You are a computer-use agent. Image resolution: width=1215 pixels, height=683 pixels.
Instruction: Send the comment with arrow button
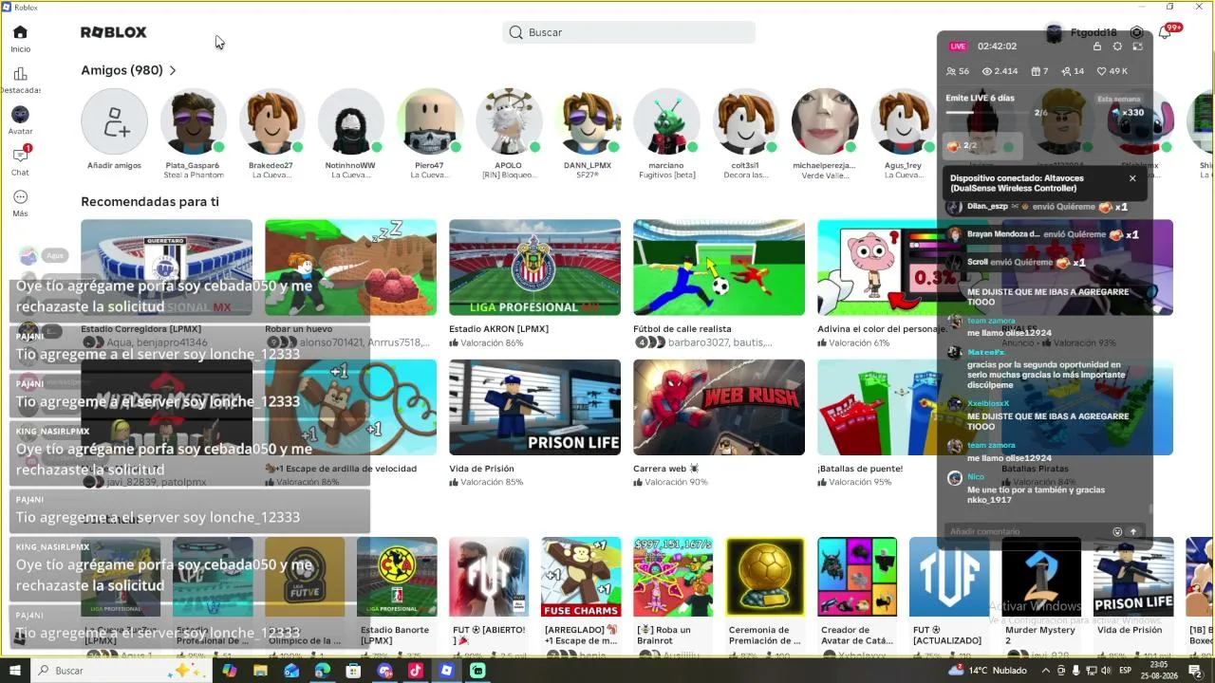pos(1133,532)
